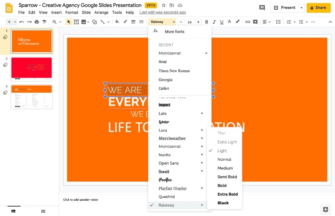This screenshot has width=335, height=216.
Task: Open the Raleway font dropdown
Action: coord(162,22)
